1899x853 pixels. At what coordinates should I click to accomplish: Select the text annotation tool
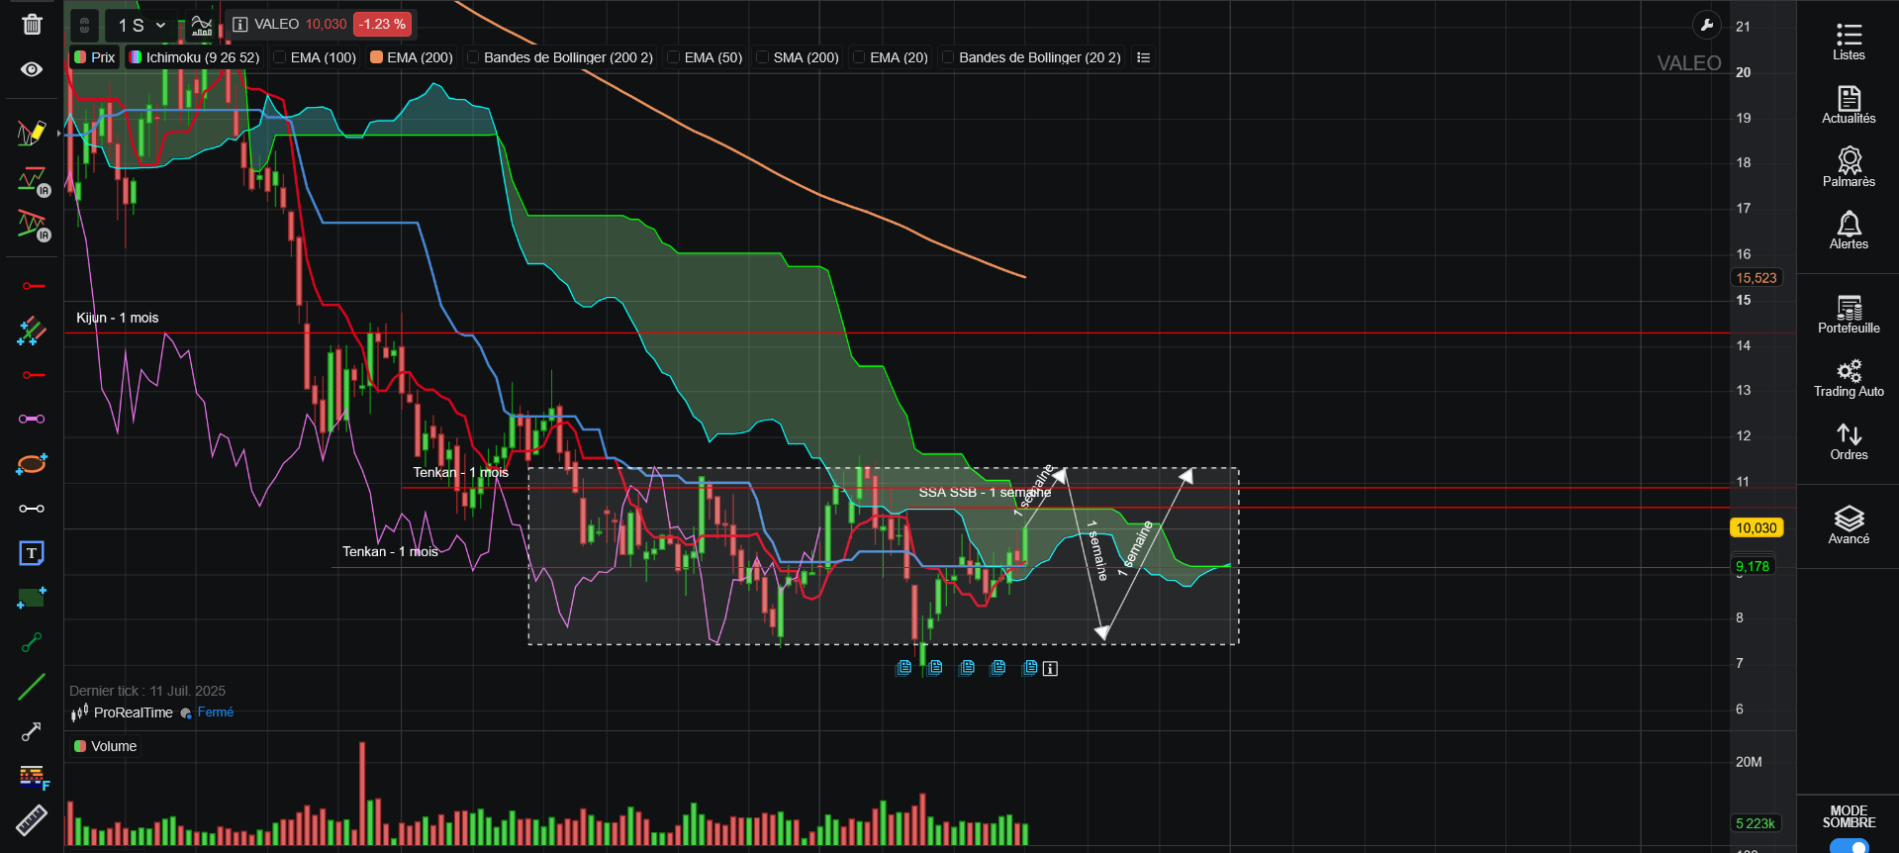[32, 553]
